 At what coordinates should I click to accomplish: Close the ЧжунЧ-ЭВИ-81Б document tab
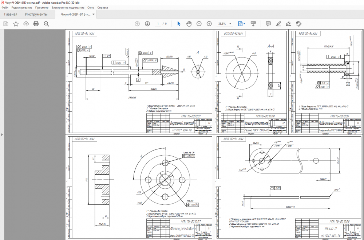[94, 15]
